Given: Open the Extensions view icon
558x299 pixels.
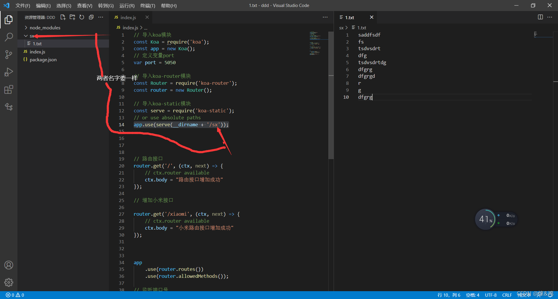Looking at the screenshot, I should pos(9,89).
